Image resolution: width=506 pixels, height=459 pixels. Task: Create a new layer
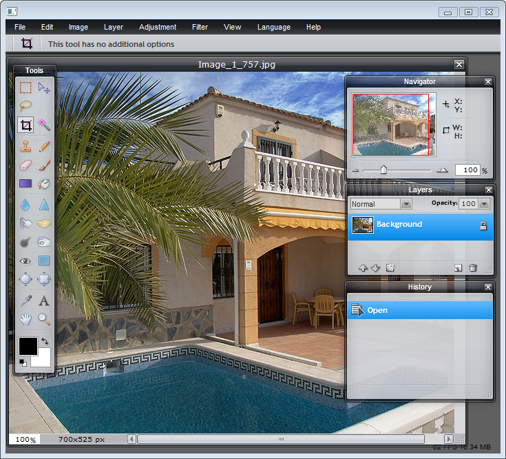(458, 268)
